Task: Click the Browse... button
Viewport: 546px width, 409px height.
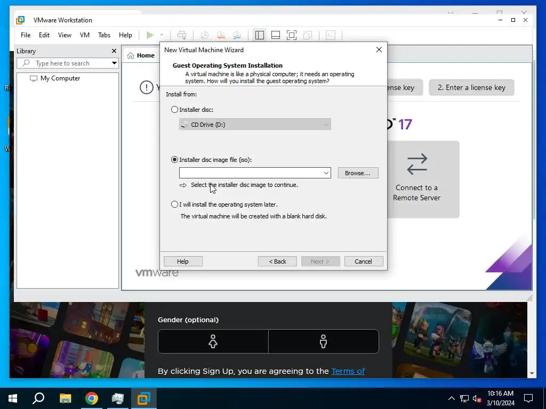Action: click(x=358, y=173)
